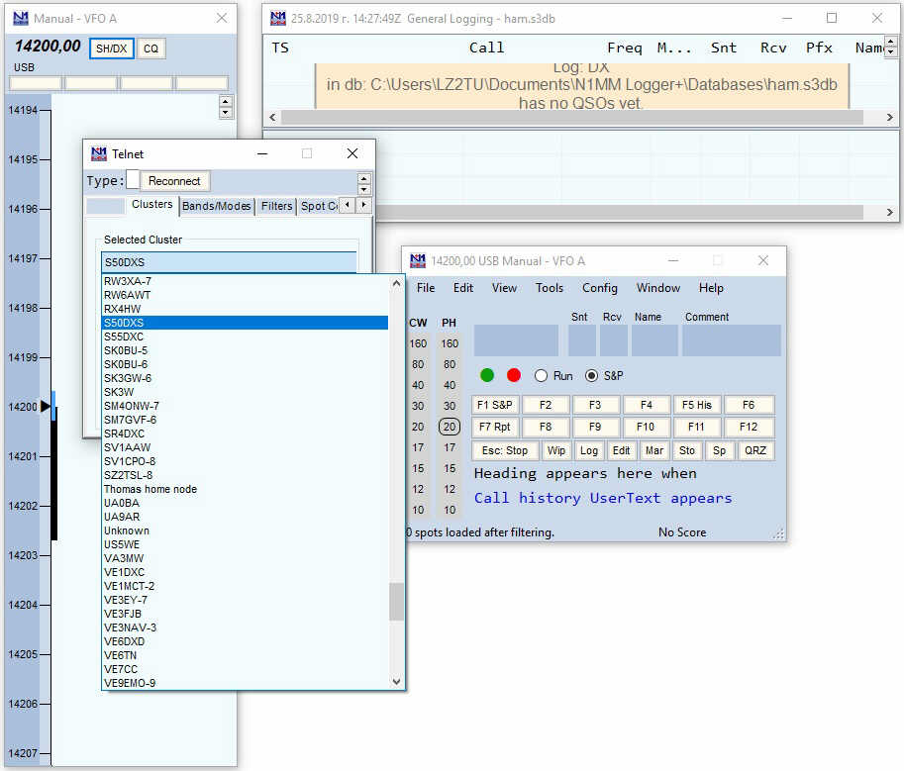Click the green indicator circle in entry window
This screenshot has width=904, height=771.
click(487, 375)
